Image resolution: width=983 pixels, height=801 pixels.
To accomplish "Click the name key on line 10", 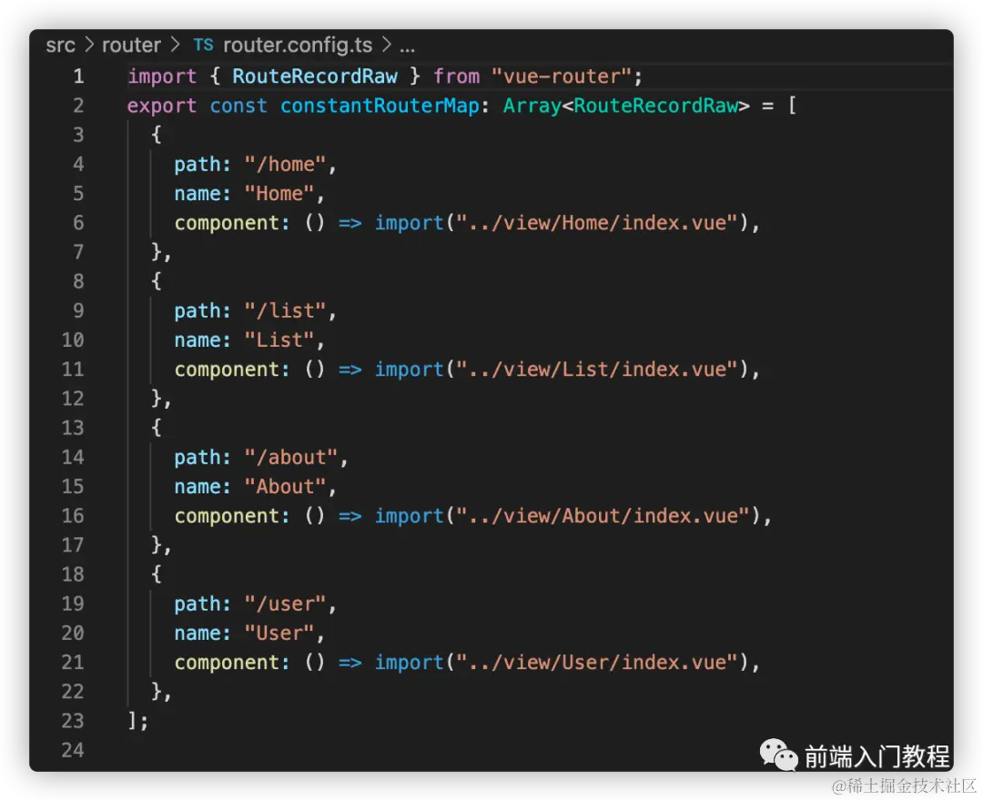I will [x=198, y=340].
